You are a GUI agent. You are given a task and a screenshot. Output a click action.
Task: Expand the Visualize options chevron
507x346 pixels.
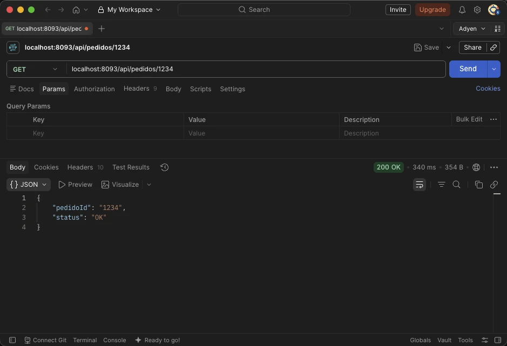pos(148,185)
